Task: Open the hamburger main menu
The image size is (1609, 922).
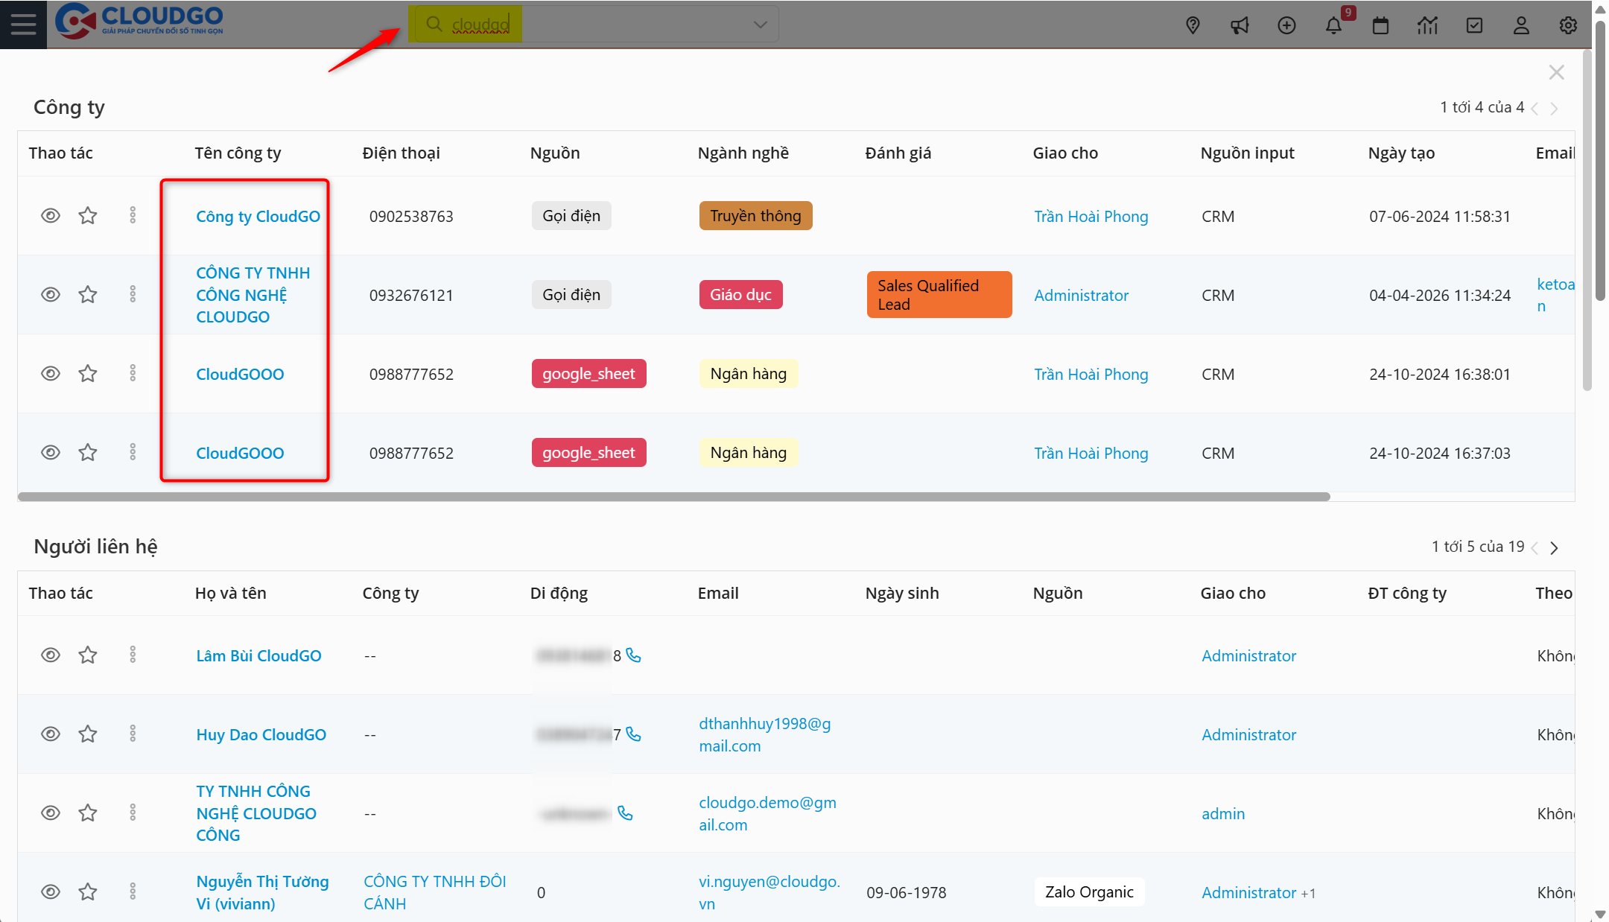Action: pyautogui.click(x=23, y=25)
